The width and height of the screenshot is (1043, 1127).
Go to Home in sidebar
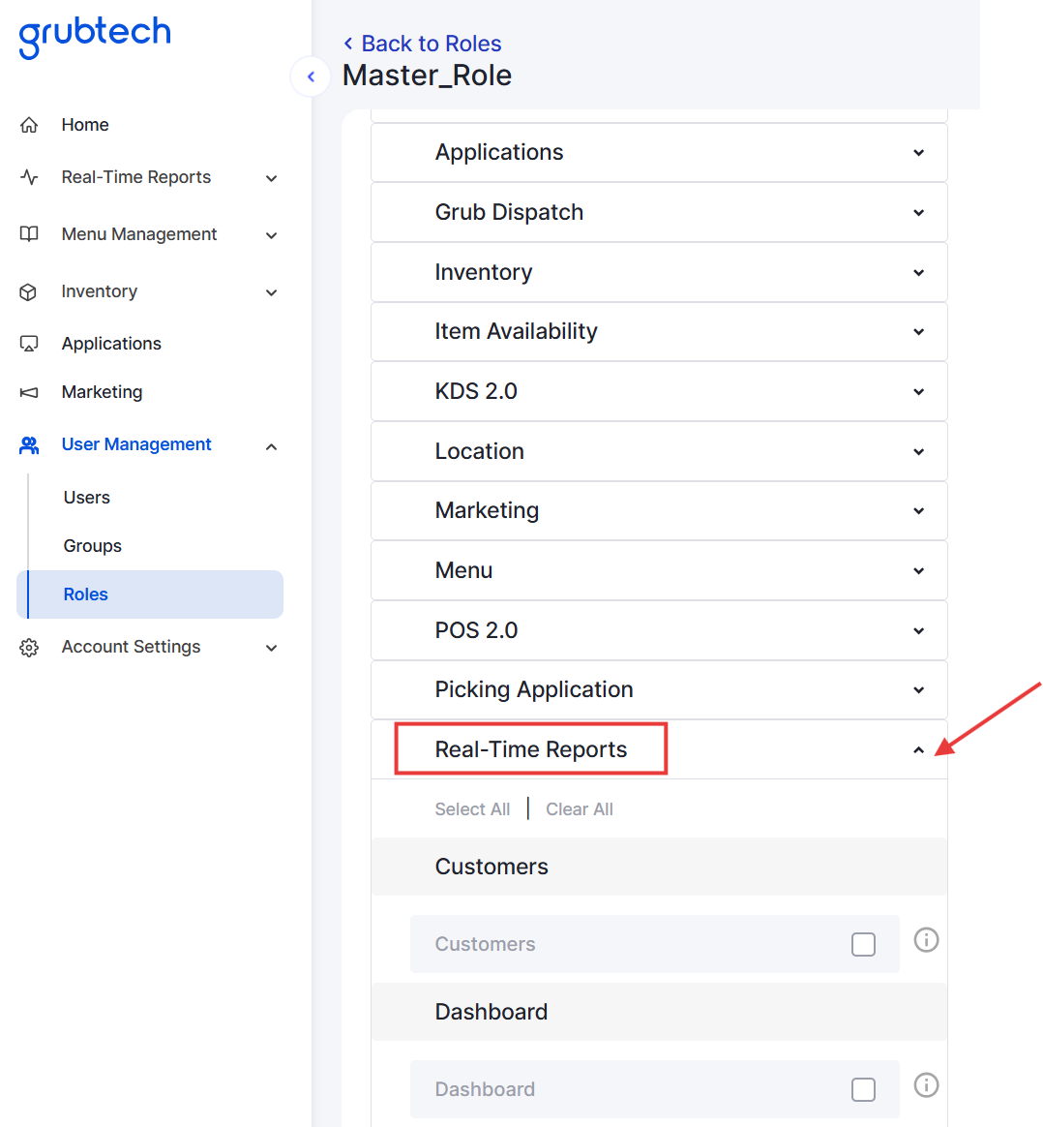85,125
